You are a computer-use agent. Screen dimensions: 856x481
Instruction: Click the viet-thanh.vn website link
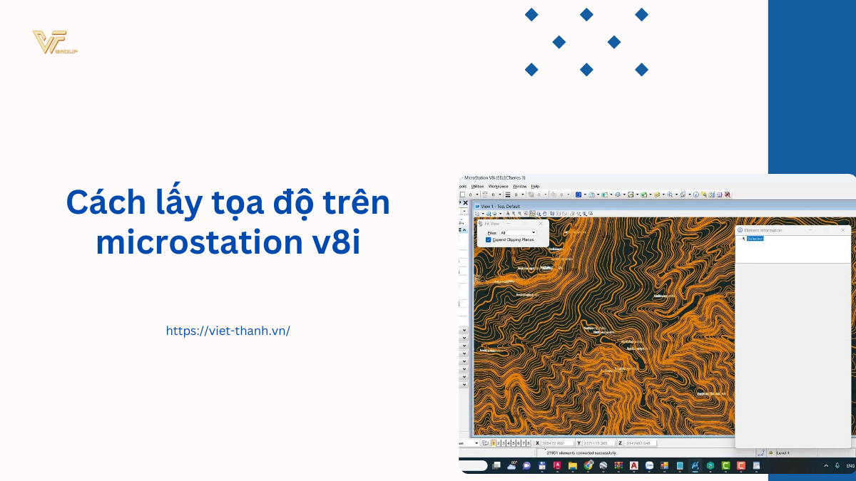click(x=228, y=331)
